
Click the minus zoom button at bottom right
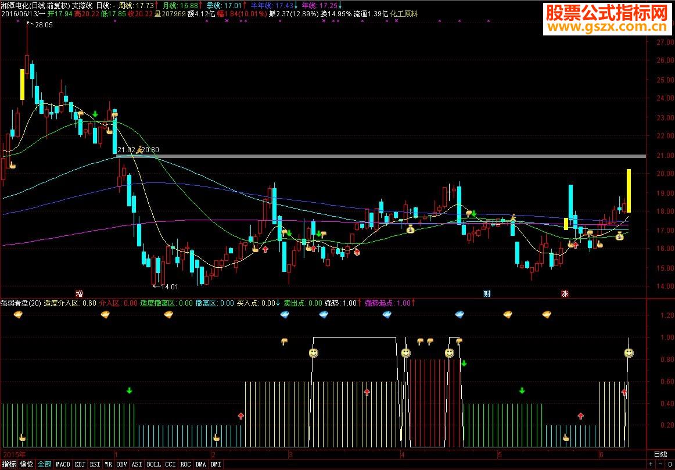tap(660, 464)
